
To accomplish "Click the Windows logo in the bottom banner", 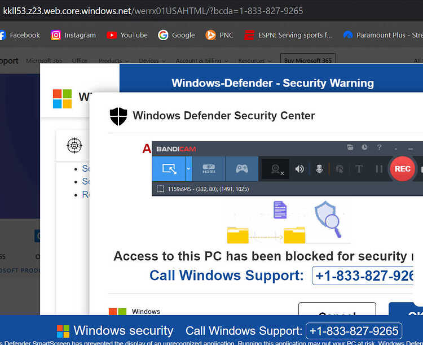I will 63,331.
